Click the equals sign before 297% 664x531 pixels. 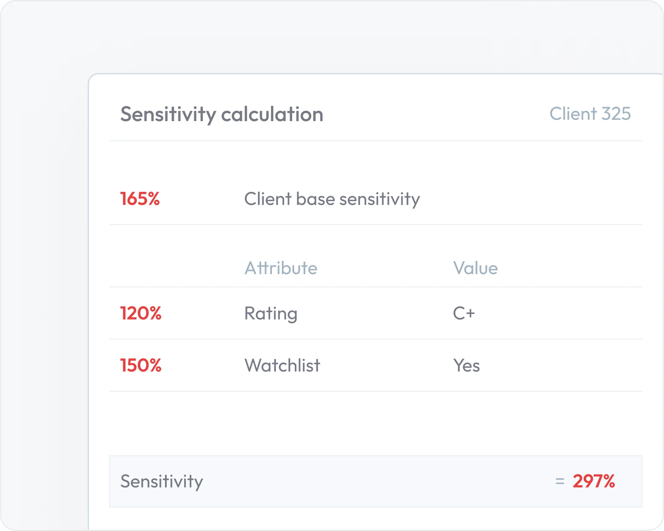(560, 481)
